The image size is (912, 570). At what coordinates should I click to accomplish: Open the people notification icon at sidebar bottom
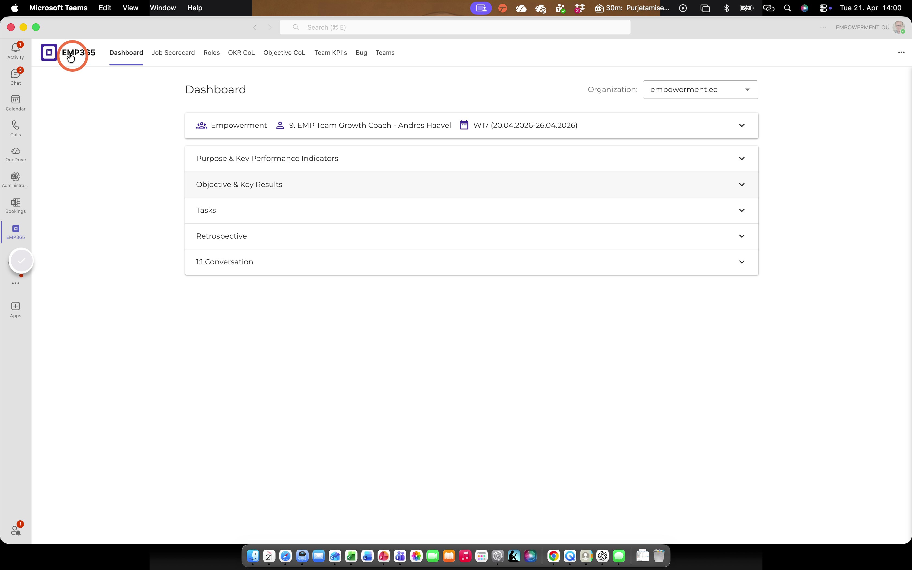(x=15, y=530)
